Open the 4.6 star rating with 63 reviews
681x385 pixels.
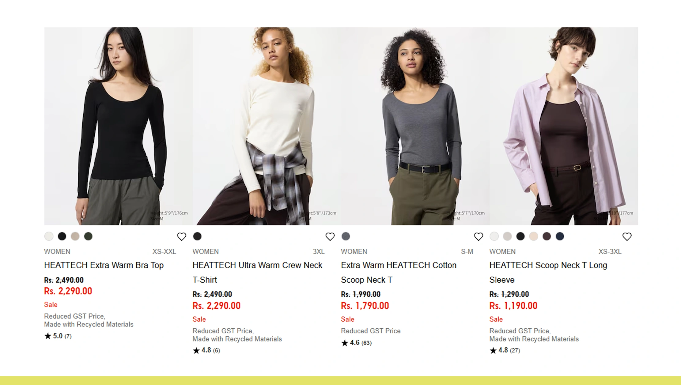point(356,343)
